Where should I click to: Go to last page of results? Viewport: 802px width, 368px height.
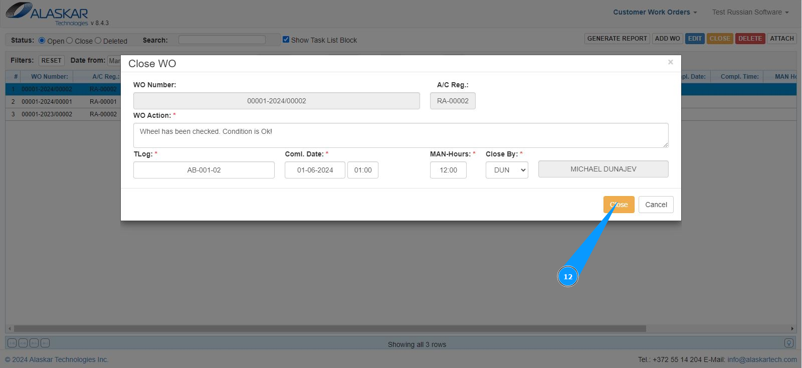click(x=45, y=343)
